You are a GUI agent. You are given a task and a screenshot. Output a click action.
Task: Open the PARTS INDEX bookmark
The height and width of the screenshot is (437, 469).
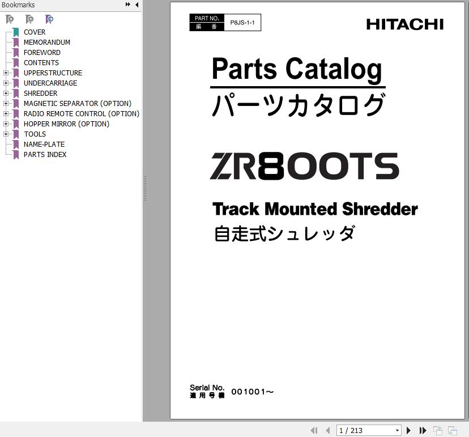(x=45, y=155)
